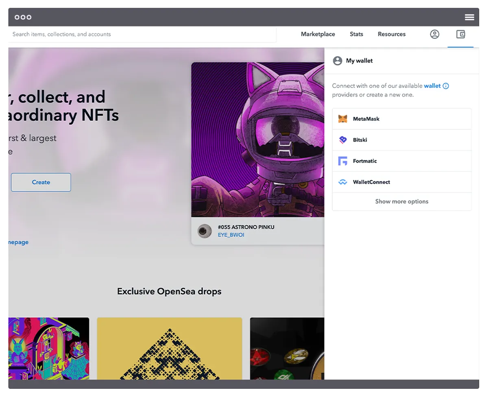The image size is (488, 399).
Task: Click the Exclusive OpenSea drops heading
Action: (x=169, y=291)
